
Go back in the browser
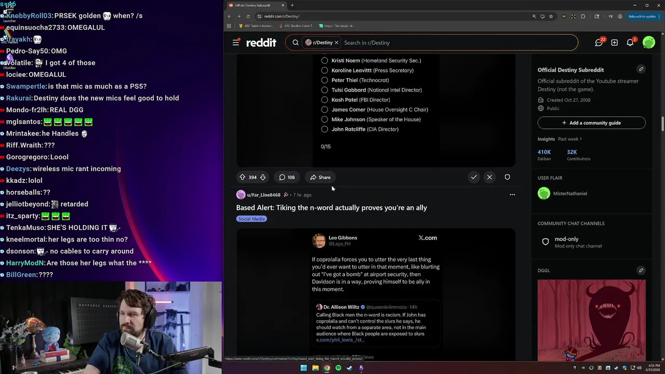[x=229, y=16]
